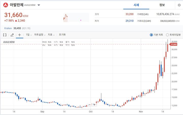The width and height of the screenshot is (183, 115).
Task: Click the Kraken exchange link
Action: 8,28
